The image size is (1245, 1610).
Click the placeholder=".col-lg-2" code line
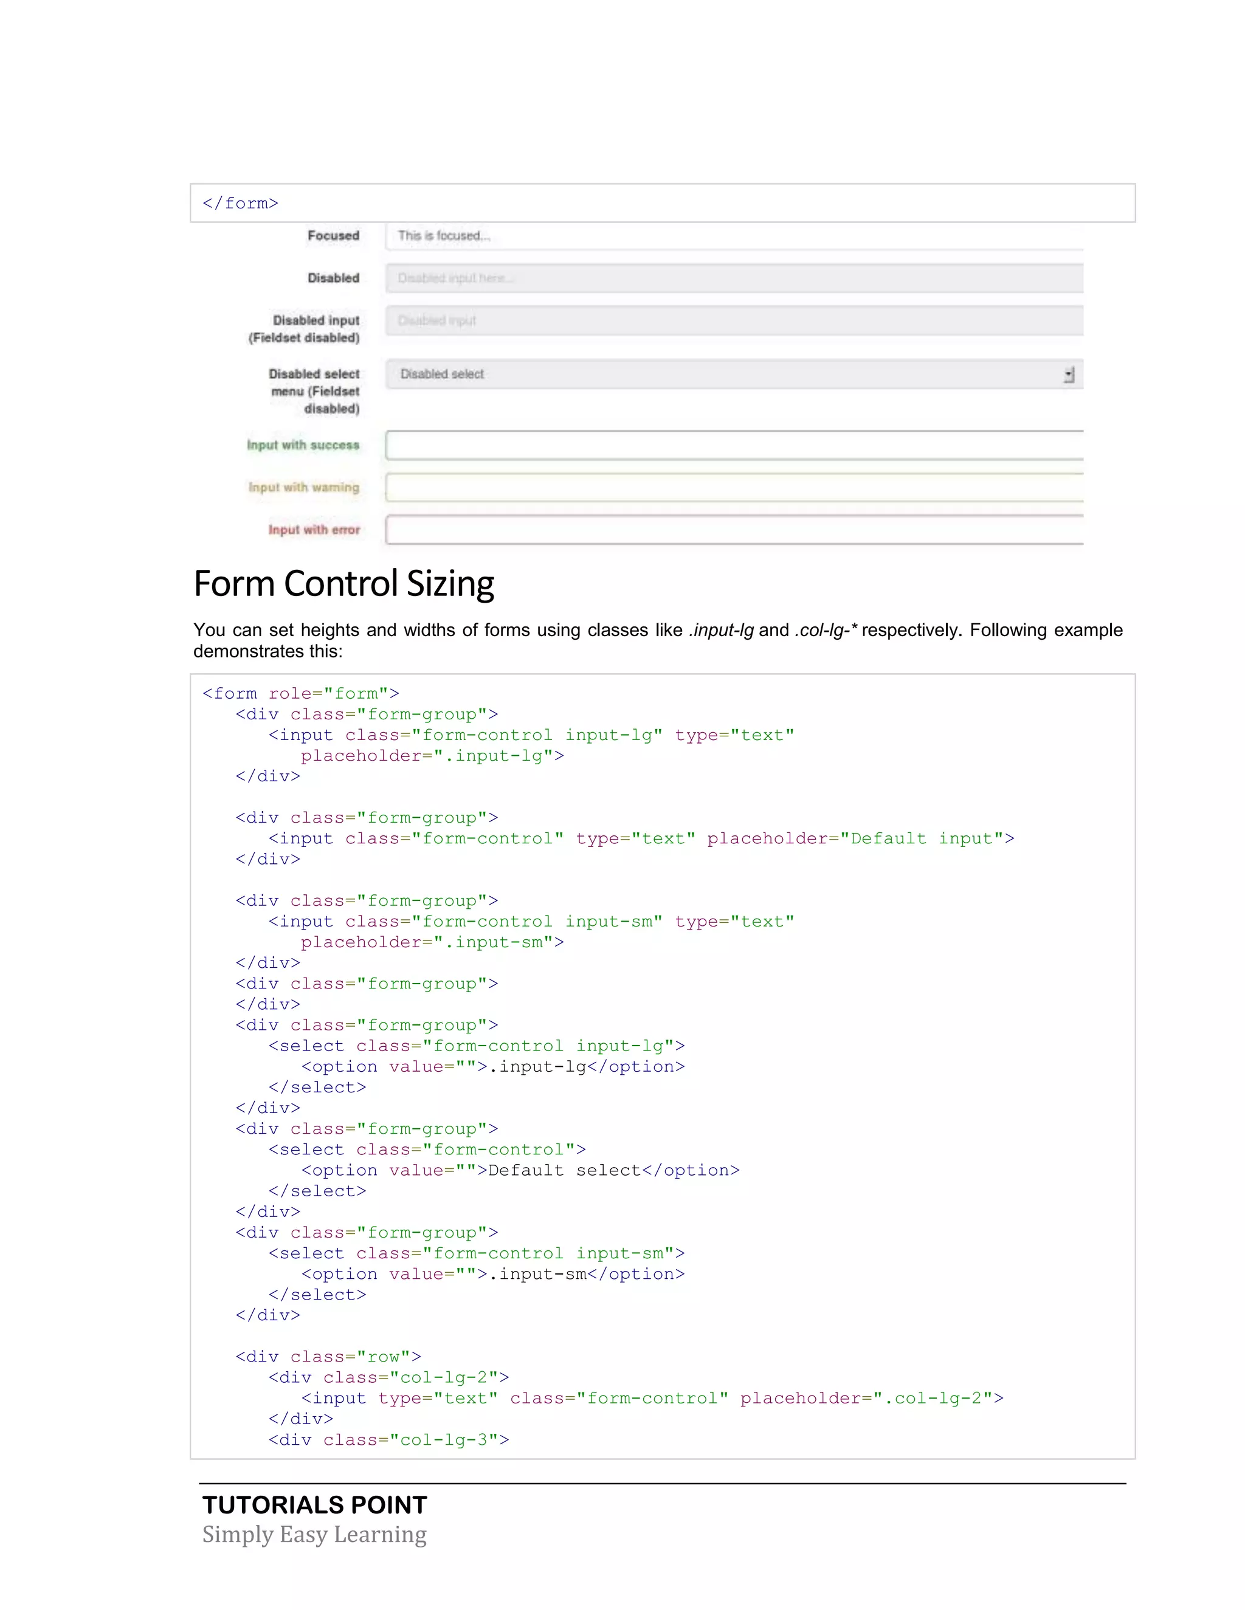tap(653, 1399)
